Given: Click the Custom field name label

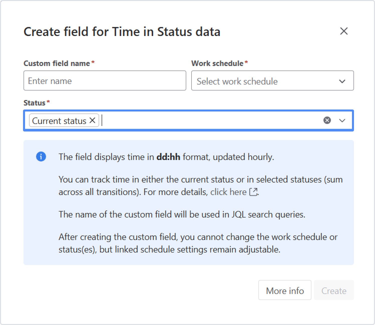Looking at the screenshot, I should click(x=57, y=63).
